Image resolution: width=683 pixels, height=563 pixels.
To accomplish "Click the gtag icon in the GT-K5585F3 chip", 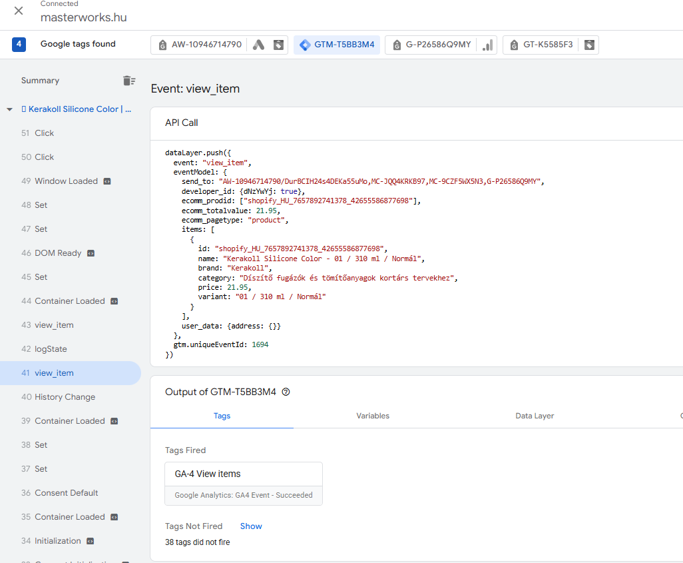I will 514,45.
